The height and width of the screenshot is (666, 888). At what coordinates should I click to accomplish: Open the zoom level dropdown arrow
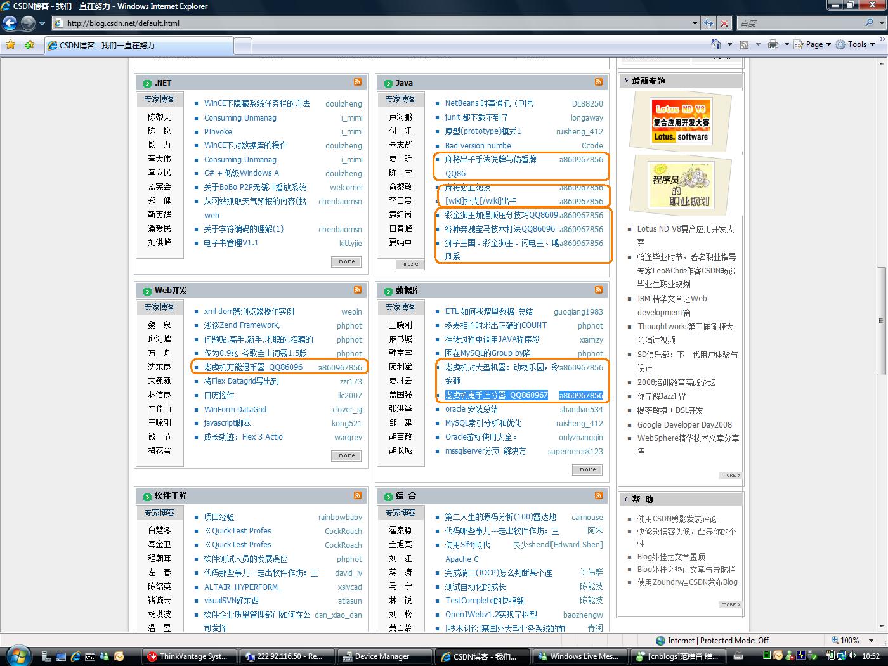point(872,641)
